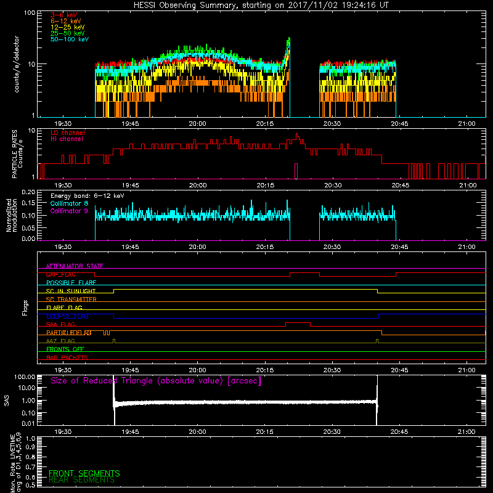
Task: Click the SC_IN_SUNLIGHT flag label
Action: click(x=71, y=291)
